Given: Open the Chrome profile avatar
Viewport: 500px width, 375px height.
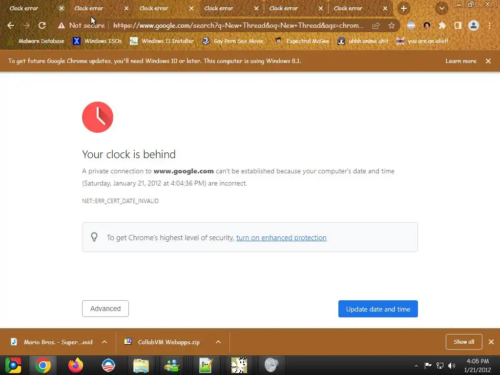Looking at the screenshot, I should tap(474, 25).
